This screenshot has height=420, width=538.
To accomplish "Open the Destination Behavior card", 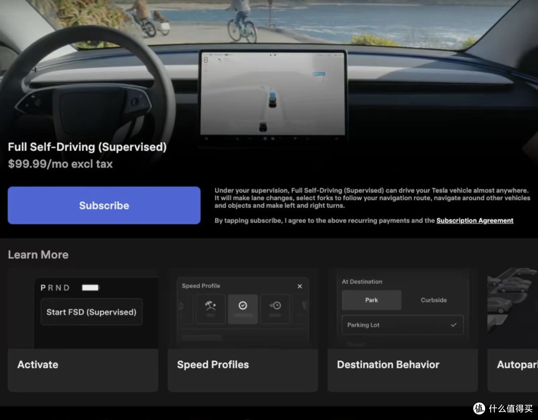I will click(x=403, y=330).
